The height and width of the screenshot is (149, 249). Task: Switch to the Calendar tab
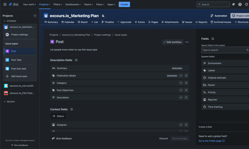pos(68,22)
